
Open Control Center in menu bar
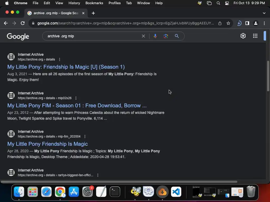click(x=227, y=3)
